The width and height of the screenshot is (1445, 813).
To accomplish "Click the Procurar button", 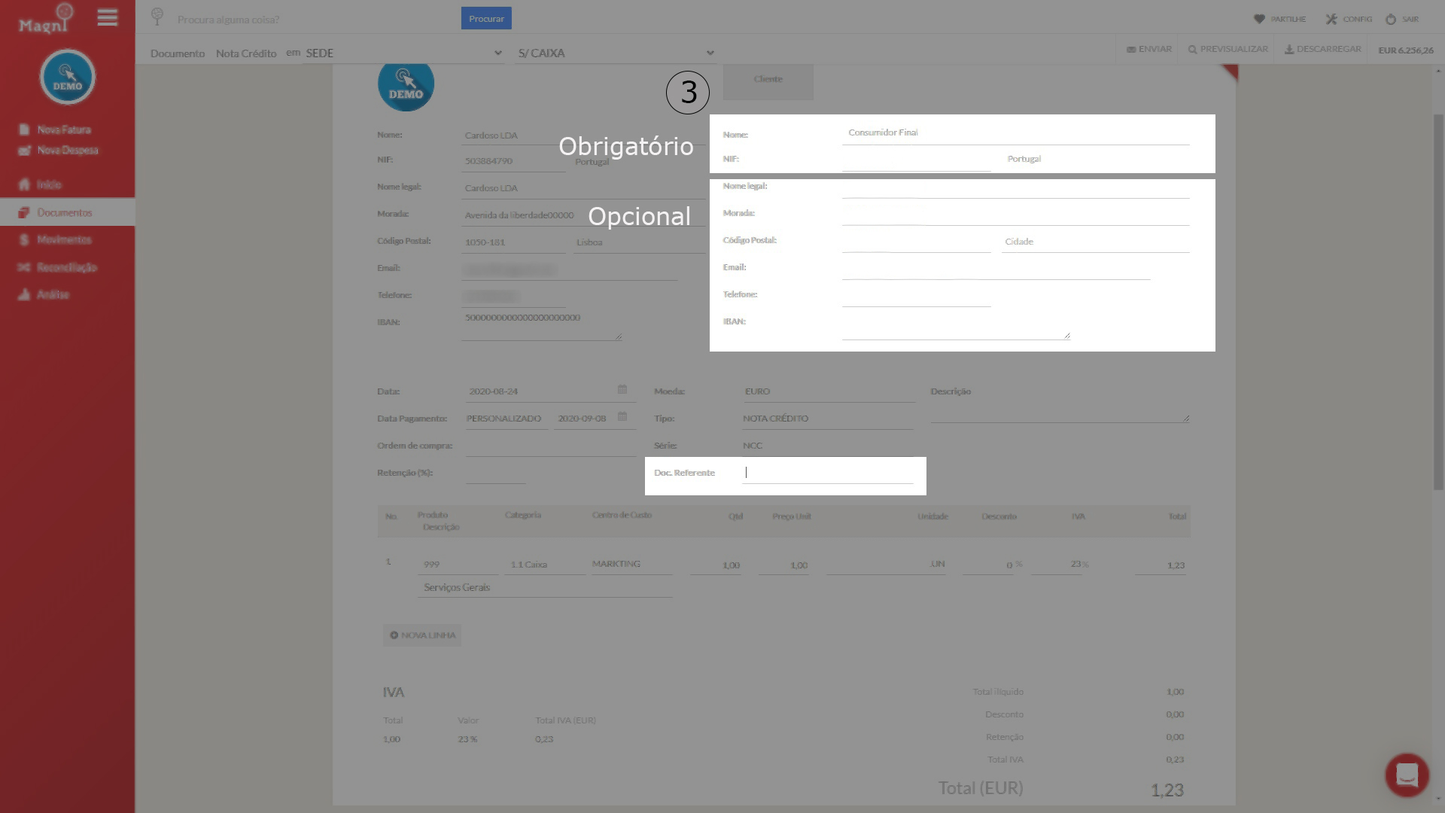I will [x=486, y=18].
